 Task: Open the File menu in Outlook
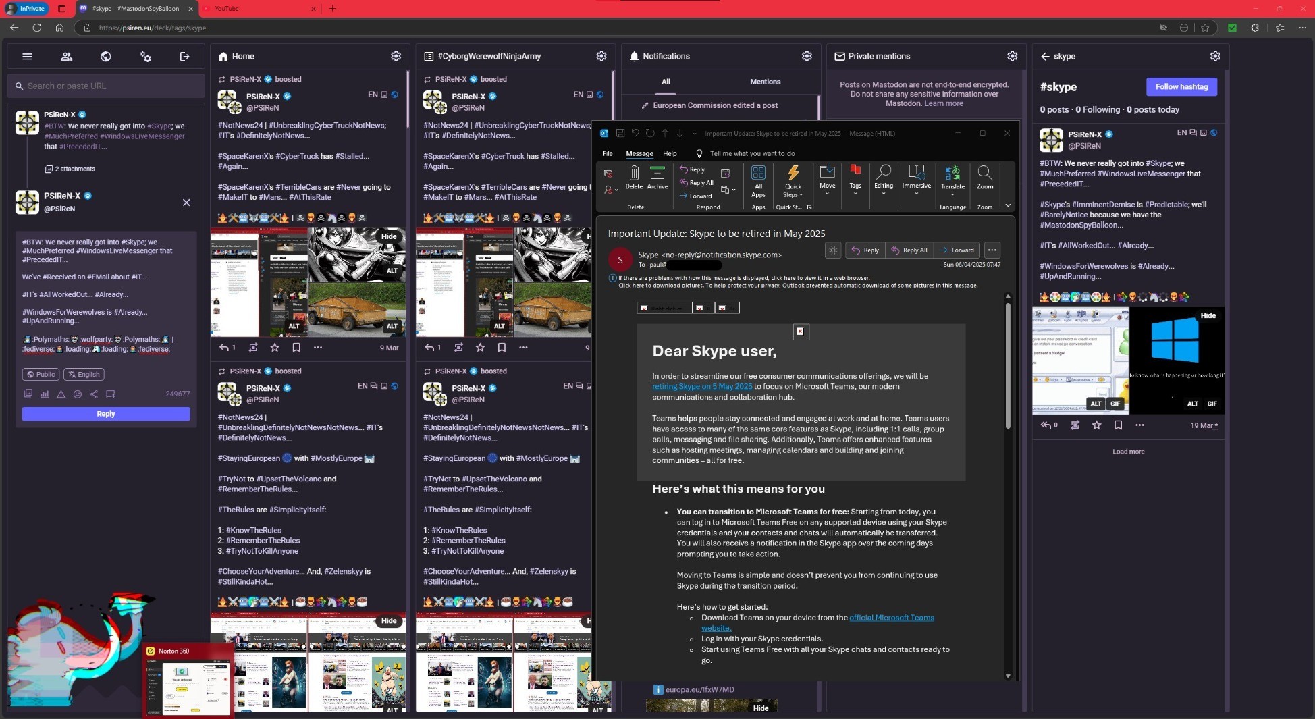(x=608, y=154)
